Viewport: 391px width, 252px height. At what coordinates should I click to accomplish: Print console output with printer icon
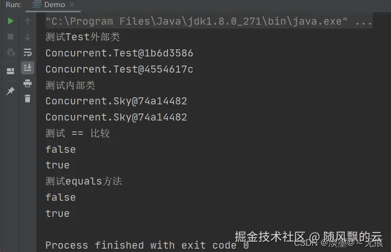pyautogui.click(x=28, y=83)
